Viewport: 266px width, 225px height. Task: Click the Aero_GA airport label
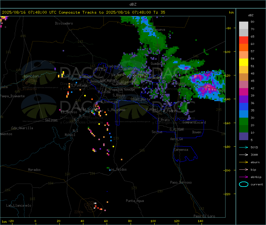(x=177, y=139)
